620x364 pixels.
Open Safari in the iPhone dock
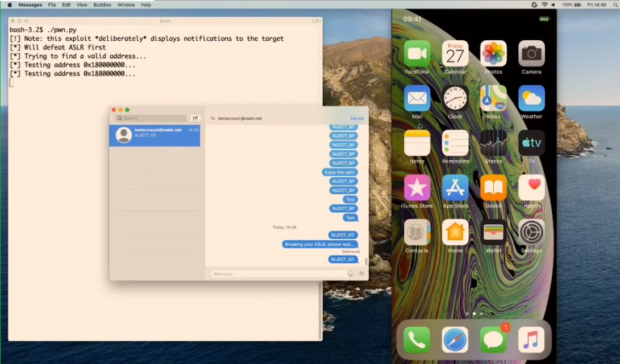[455, 340]
